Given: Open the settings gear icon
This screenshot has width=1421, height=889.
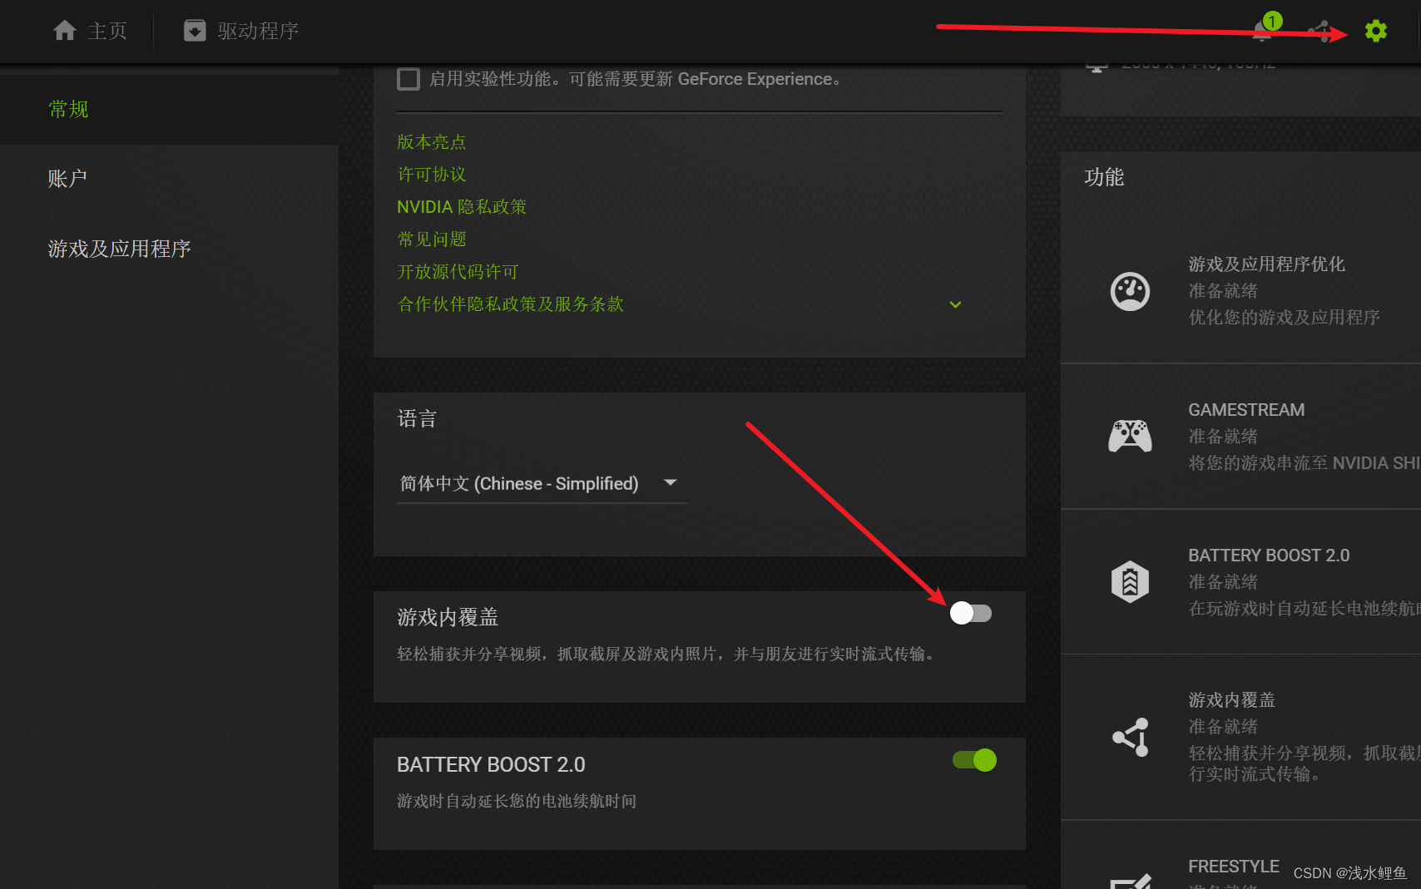Looking at the screenshot, I should click(x=1376, y=31).
